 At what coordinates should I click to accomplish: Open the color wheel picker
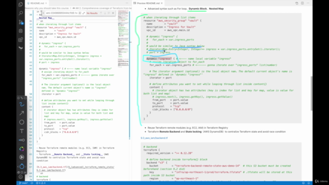click(22, 149)
